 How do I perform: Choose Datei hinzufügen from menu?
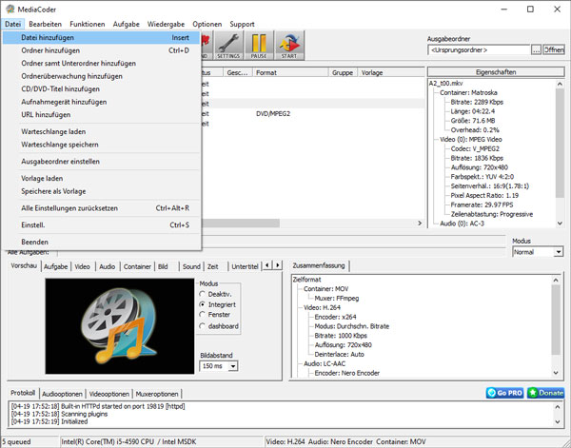(101, 37)
